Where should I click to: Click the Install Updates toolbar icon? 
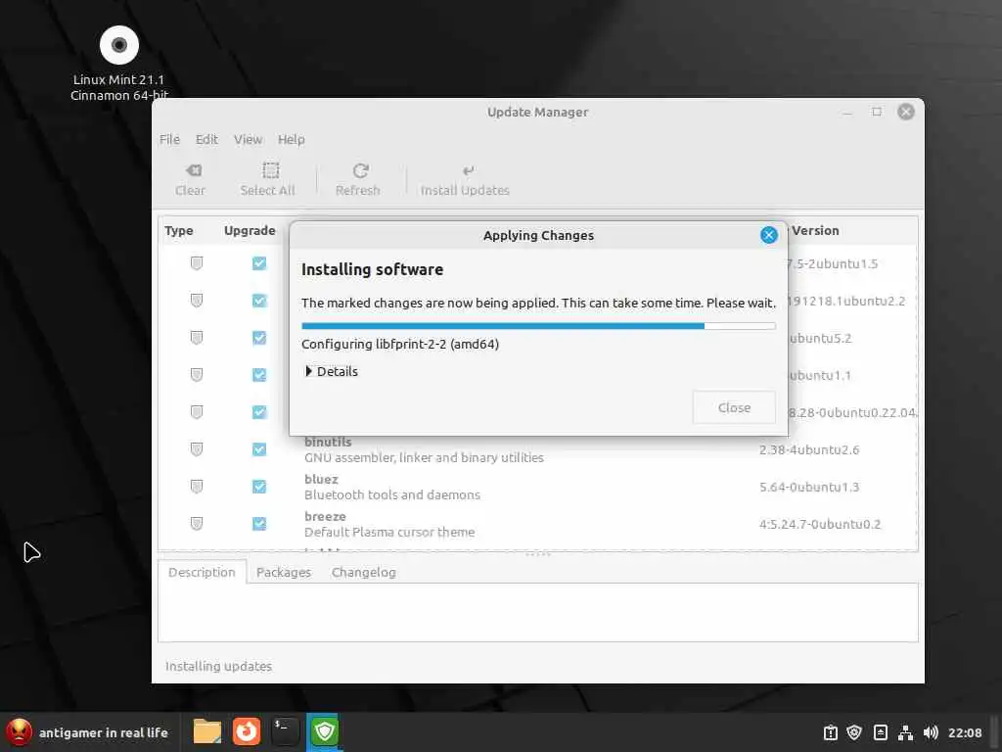pos(468,170)
